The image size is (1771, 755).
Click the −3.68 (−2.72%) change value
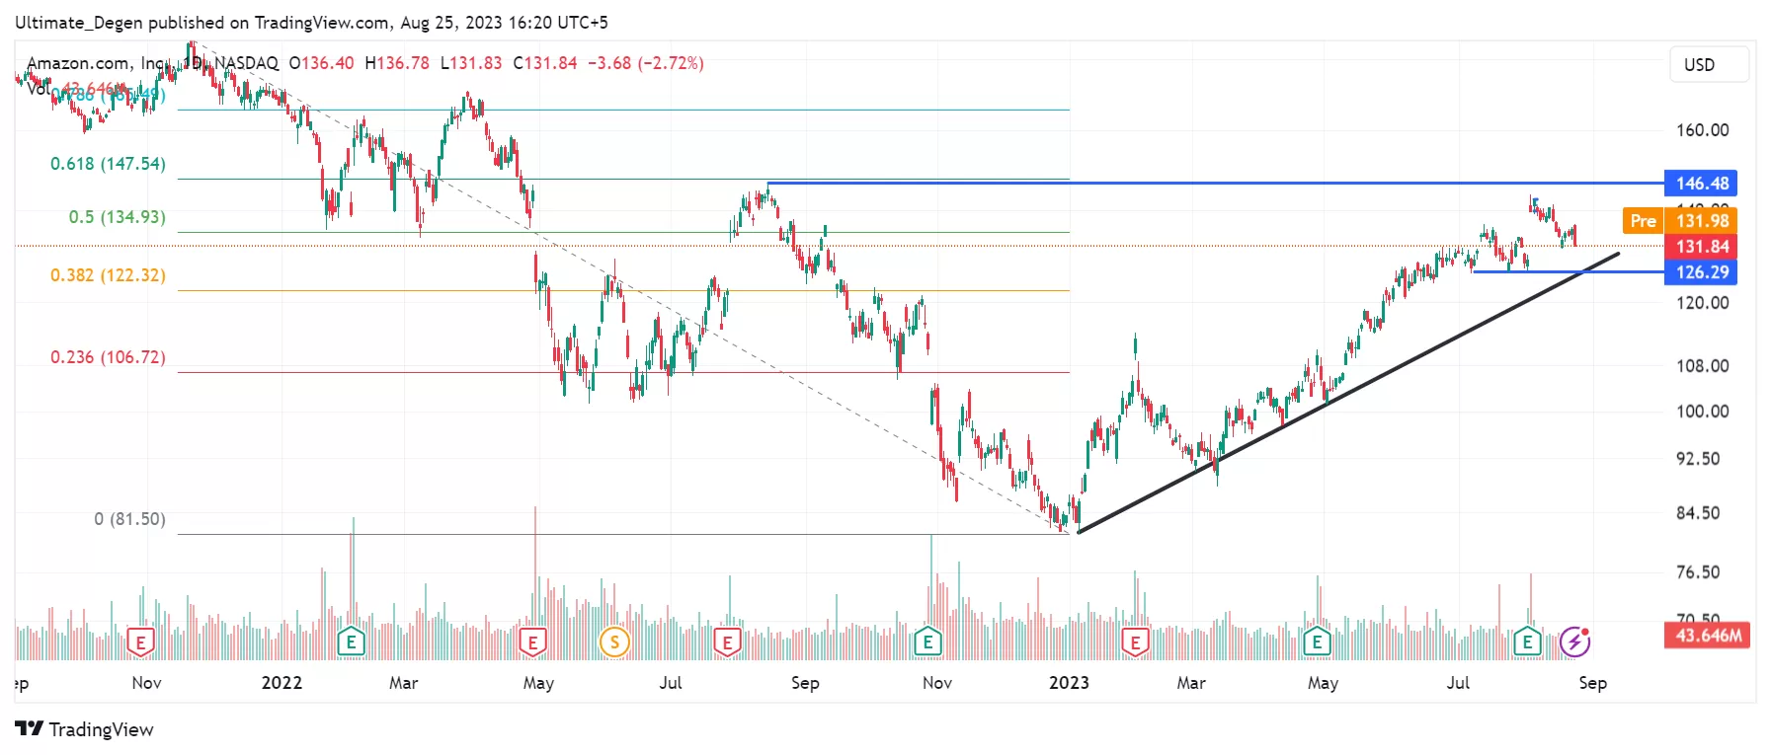point(646,63)
